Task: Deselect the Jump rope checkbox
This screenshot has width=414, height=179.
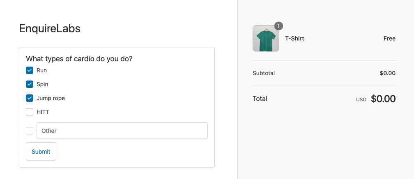Action: 30,98
